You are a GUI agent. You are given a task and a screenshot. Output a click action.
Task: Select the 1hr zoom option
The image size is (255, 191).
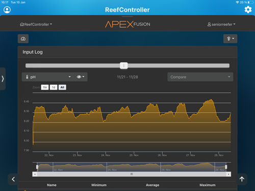[x=45, y=87]
